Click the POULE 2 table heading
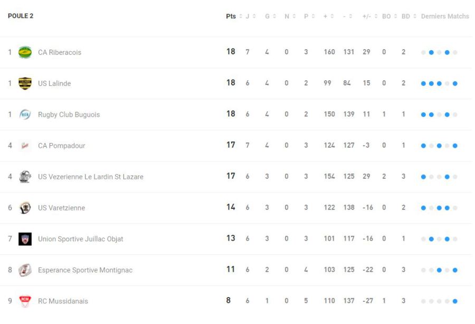 (21, 16)
